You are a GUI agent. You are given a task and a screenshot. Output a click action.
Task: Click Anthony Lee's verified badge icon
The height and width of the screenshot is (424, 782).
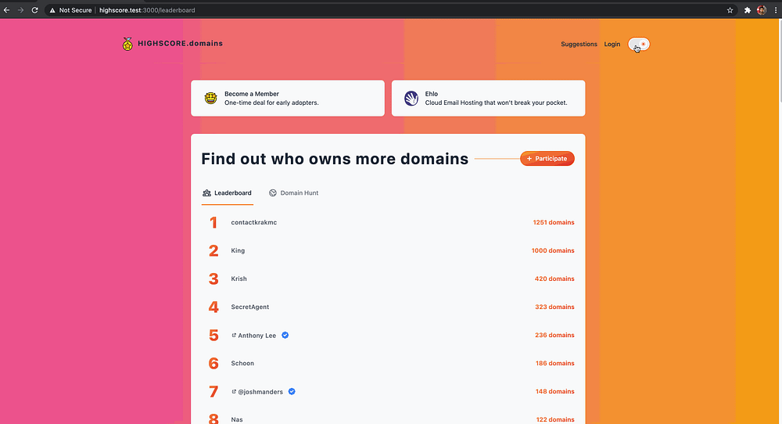pos(285,335)
